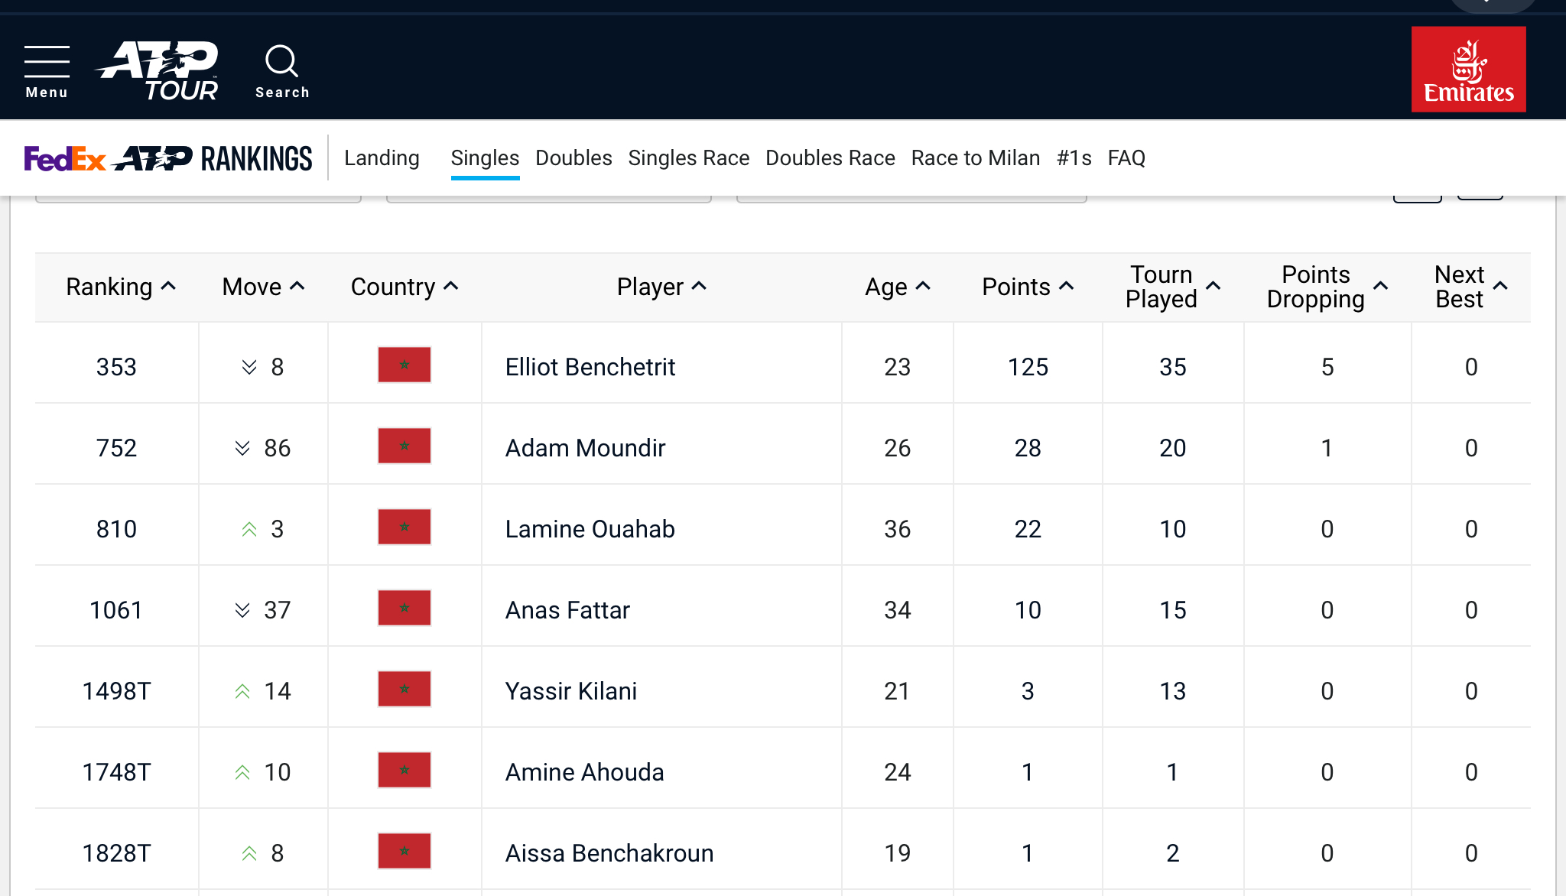Click Elliot Benchetrit's Morocco flag
1566x896 pixels.
404,365
